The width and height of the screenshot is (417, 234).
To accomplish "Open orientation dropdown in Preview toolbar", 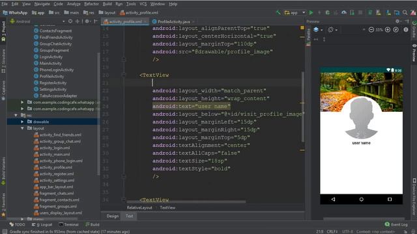I will pyautogui.click(x=332, y=30).
